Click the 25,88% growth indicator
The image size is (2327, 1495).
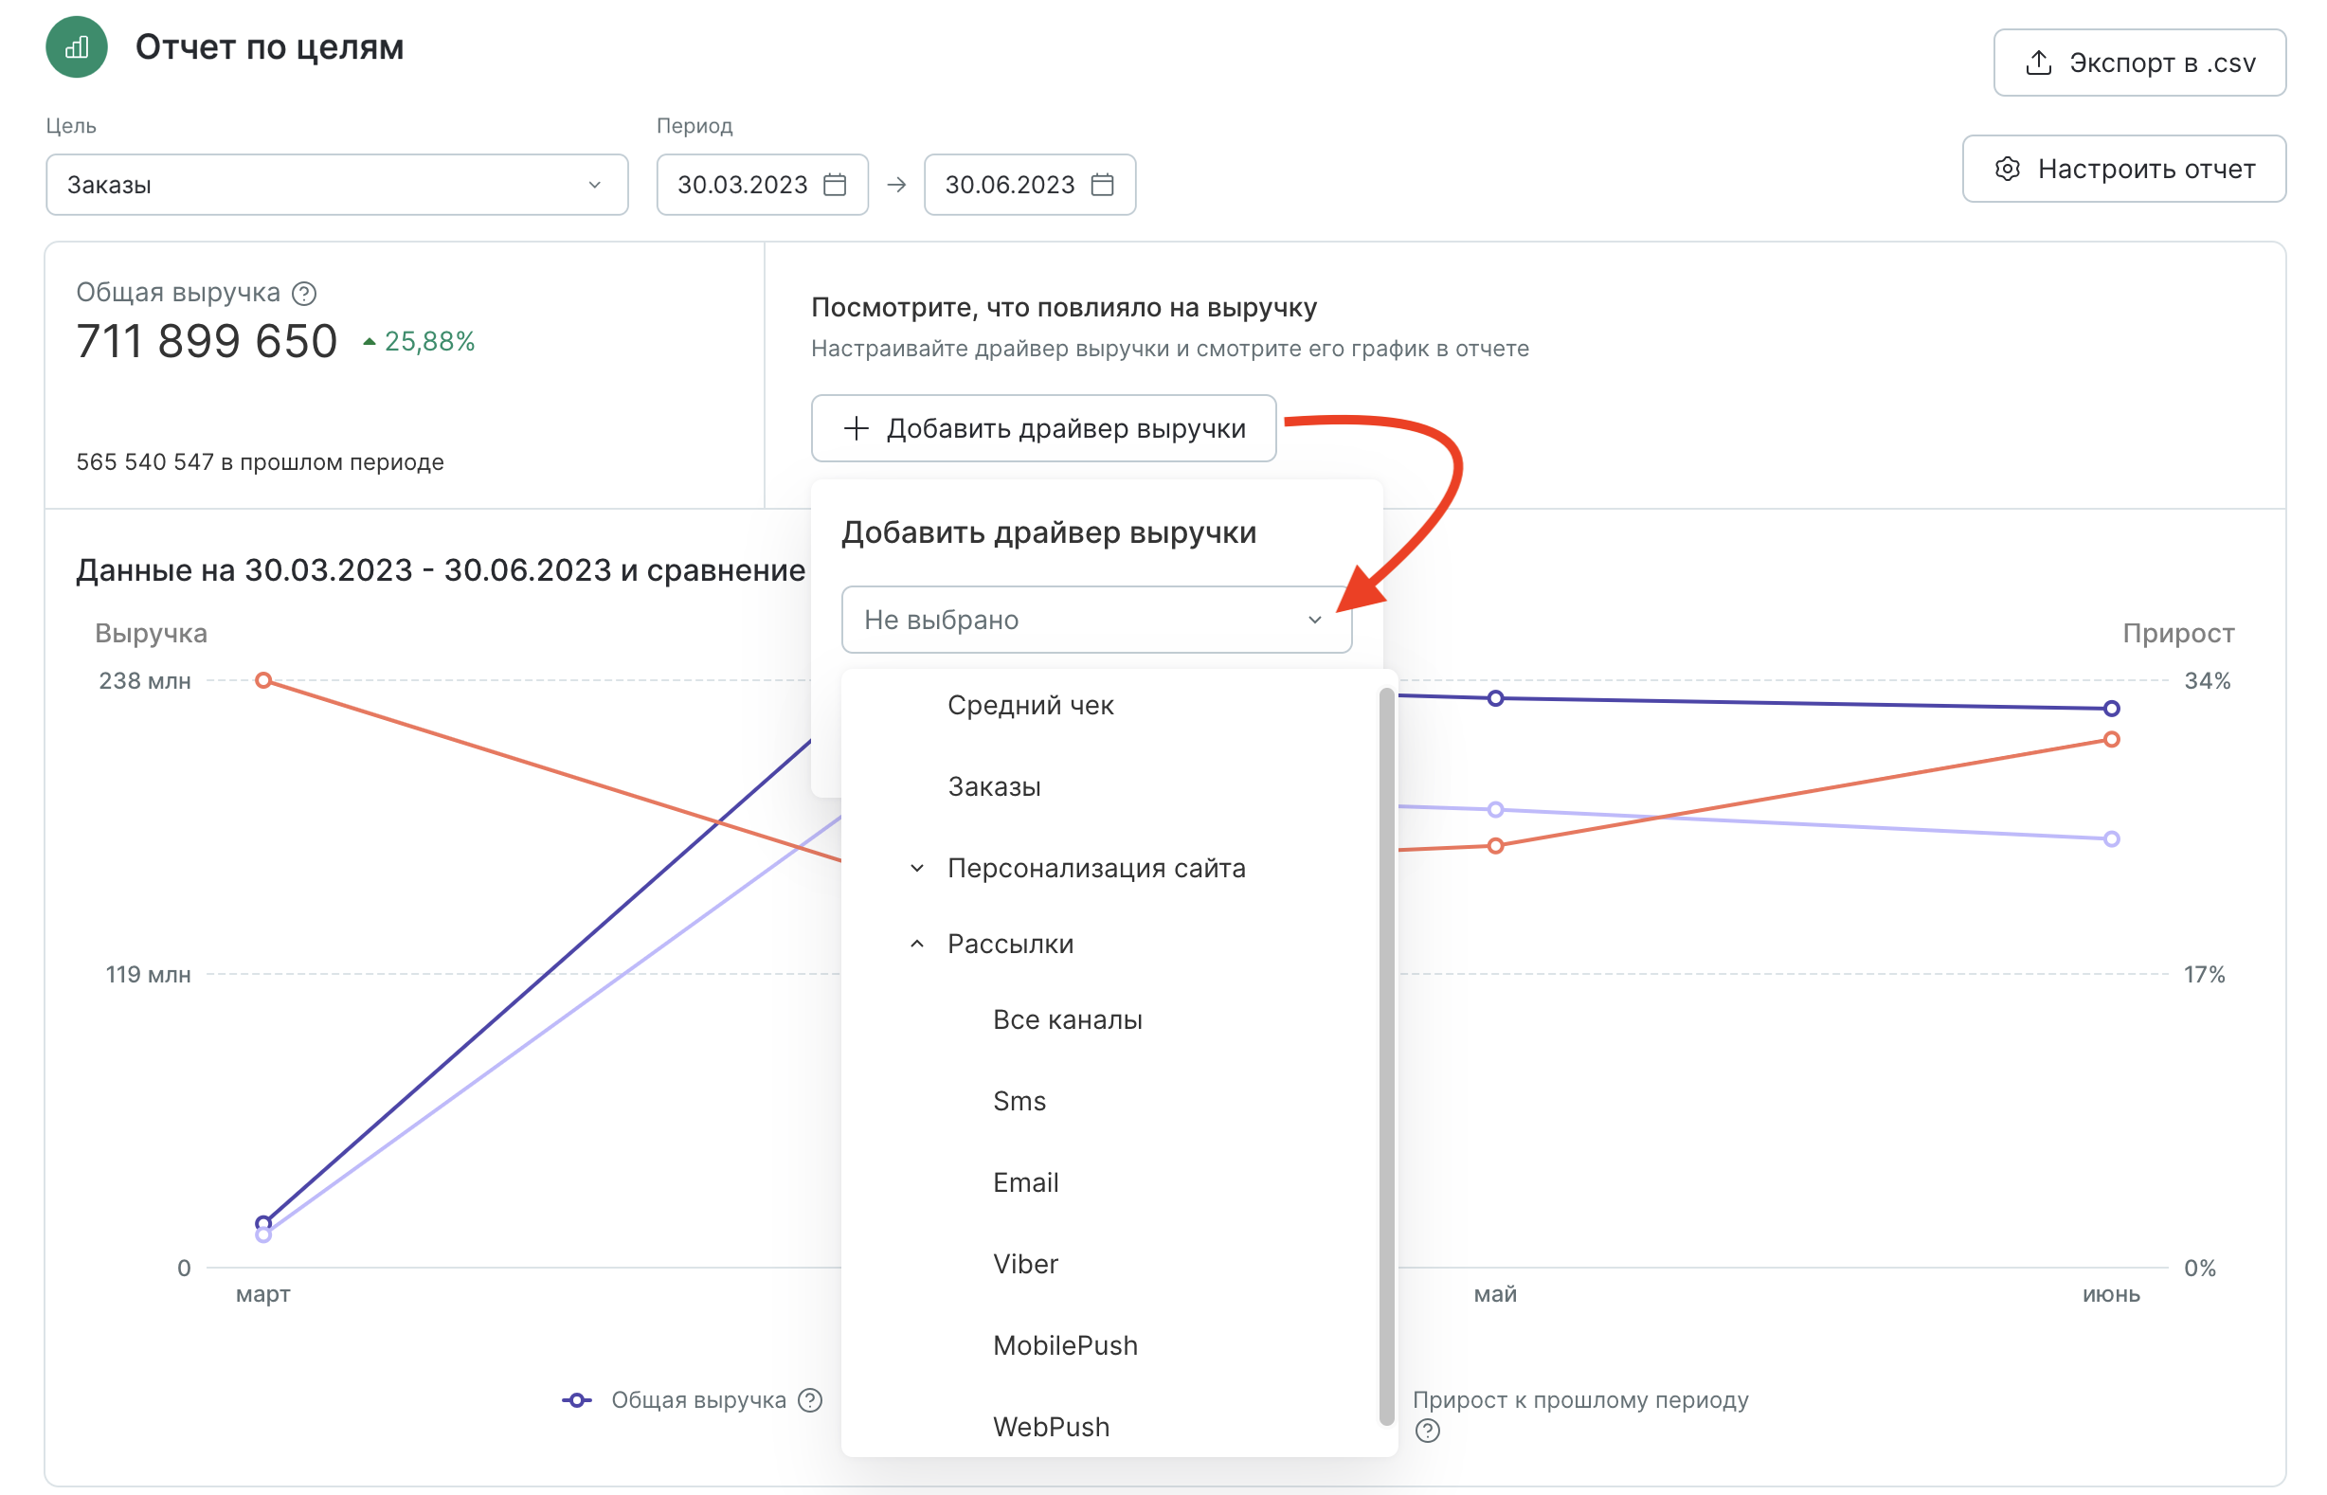click(x=419, y=342)
